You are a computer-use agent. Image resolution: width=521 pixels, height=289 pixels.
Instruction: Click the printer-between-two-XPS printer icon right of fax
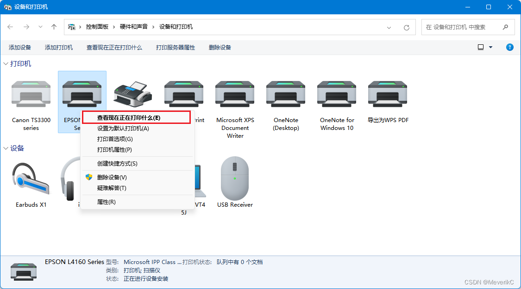coord(184,94)
